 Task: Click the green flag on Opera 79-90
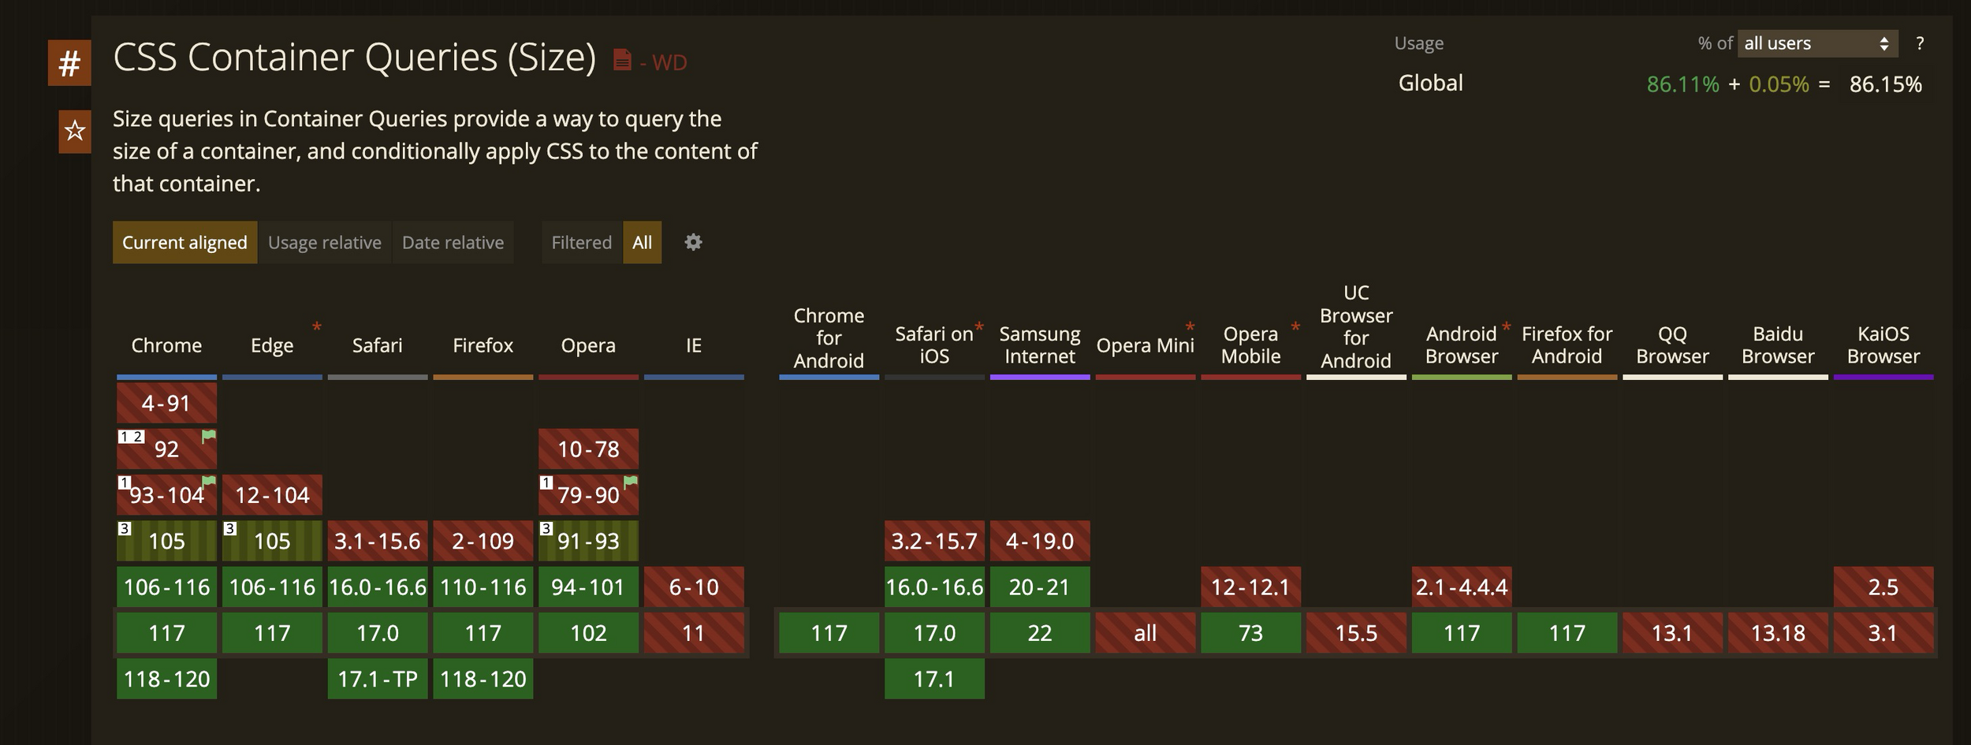coord(631,482)
